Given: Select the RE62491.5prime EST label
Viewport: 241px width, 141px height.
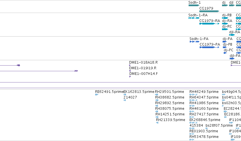Looking at the screenshot, I should coord(109,92).
